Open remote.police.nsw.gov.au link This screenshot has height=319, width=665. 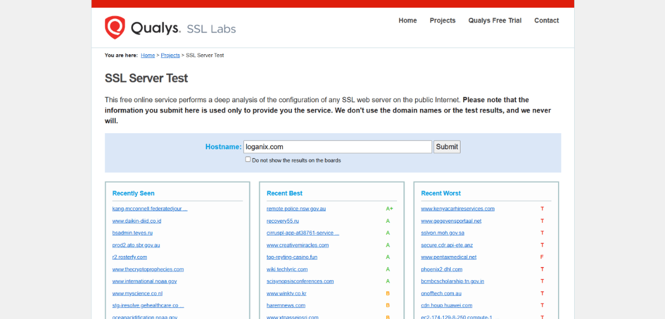[296, 209]
